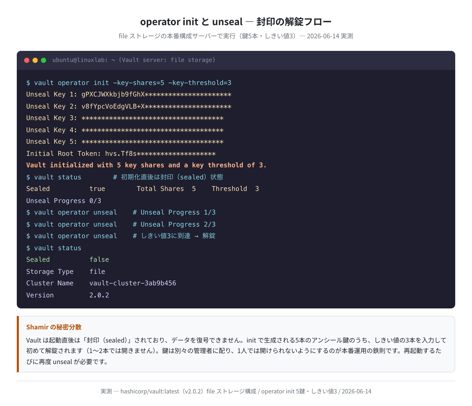
Task: Click the green 'Sealed false' output line
Action: pos(68,260)
